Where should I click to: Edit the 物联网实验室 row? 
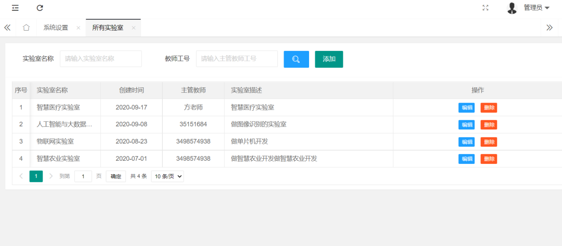(467, 142)
